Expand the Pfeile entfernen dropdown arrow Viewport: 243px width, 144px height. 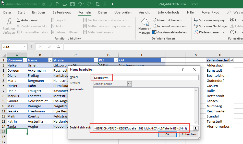[x=223, y=32]
